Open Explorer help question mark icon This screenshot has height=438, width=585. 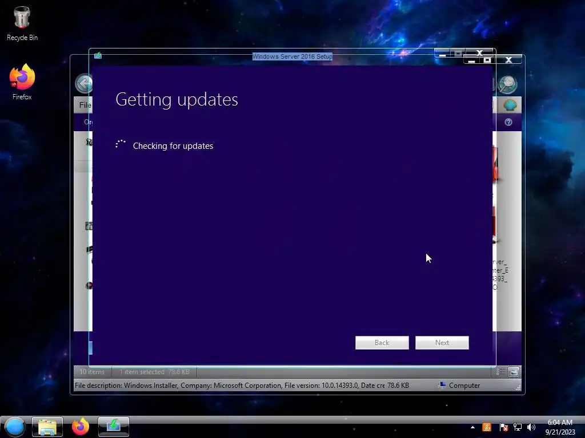[508, 122]
